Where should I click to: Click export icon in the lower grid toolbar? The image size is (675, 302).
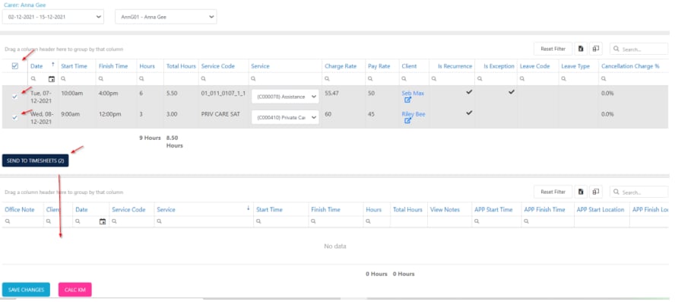(581, 192)
